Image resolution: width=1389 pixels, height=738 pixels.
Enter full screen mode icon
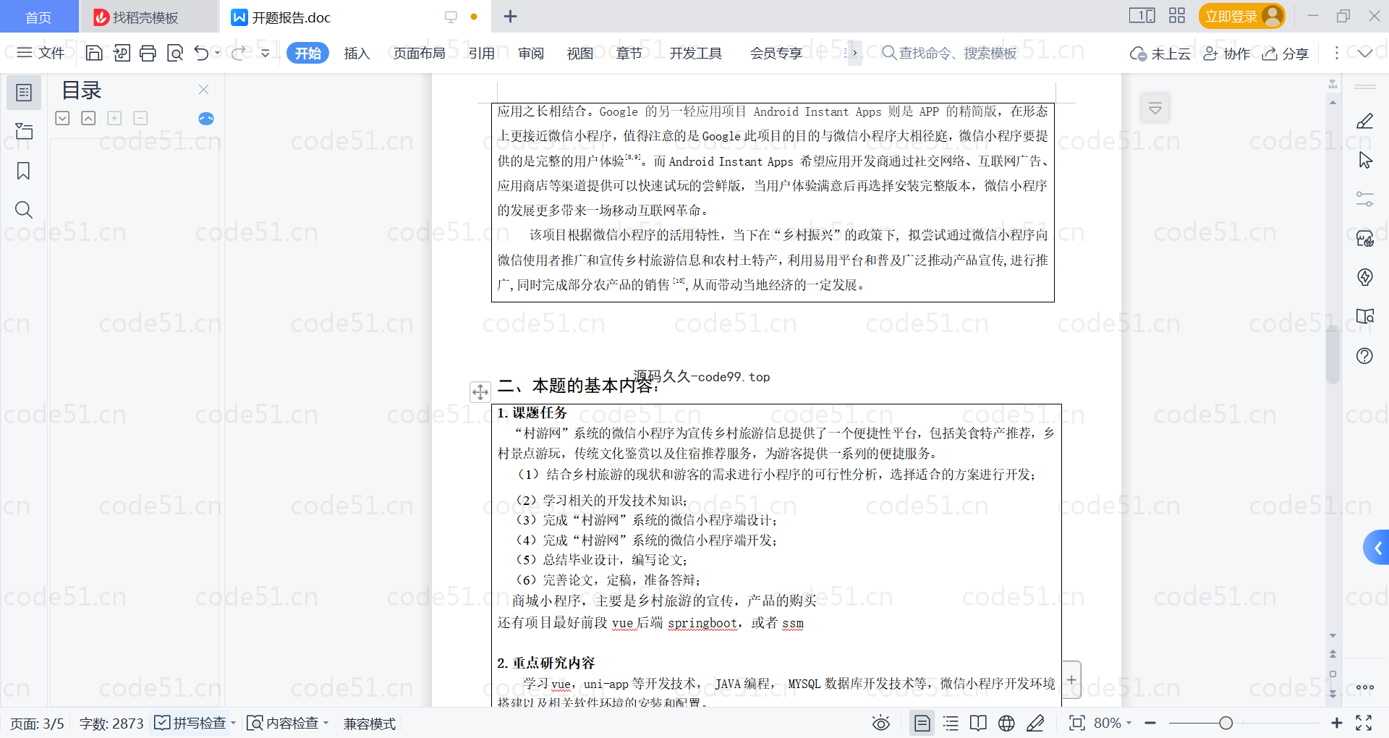pyautogui.click(x=1364, y=723)
